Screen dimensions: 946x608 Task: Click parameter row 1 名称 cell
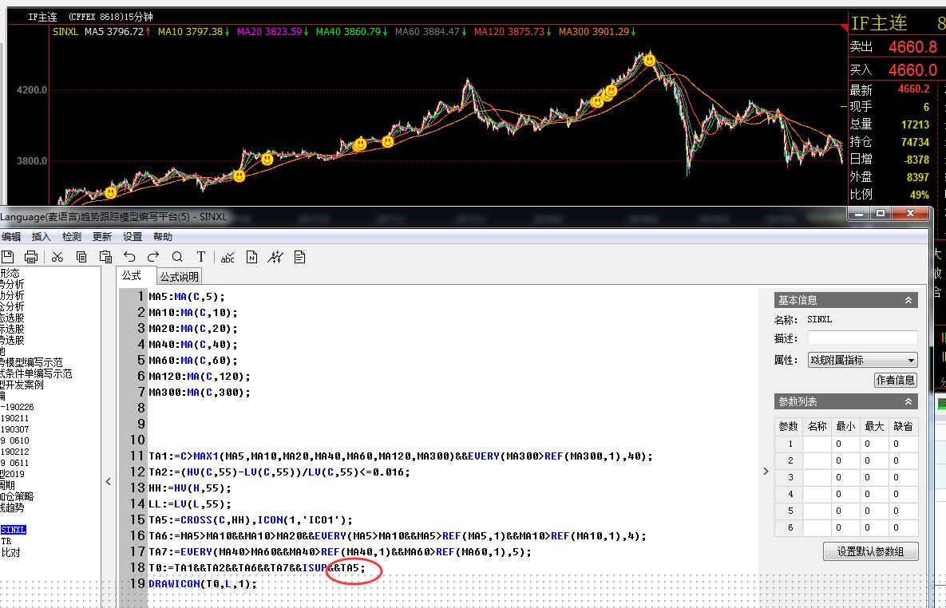(817, 444)
